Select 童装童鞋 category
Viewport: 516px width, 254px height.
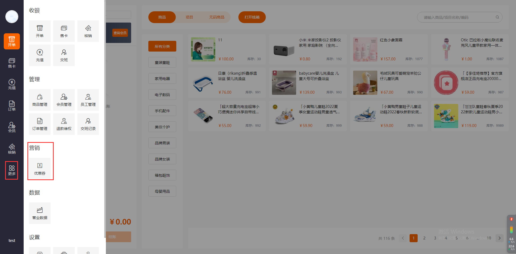point(162,62)
